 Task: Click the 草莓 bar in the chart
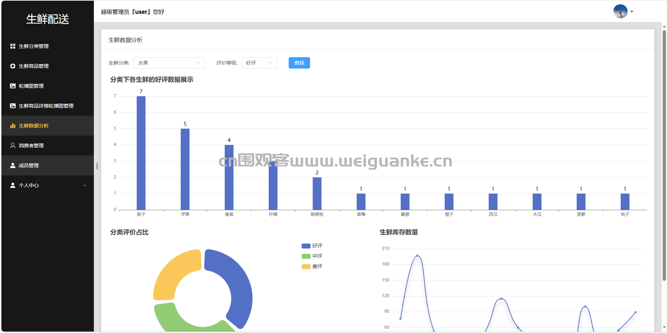361,202
